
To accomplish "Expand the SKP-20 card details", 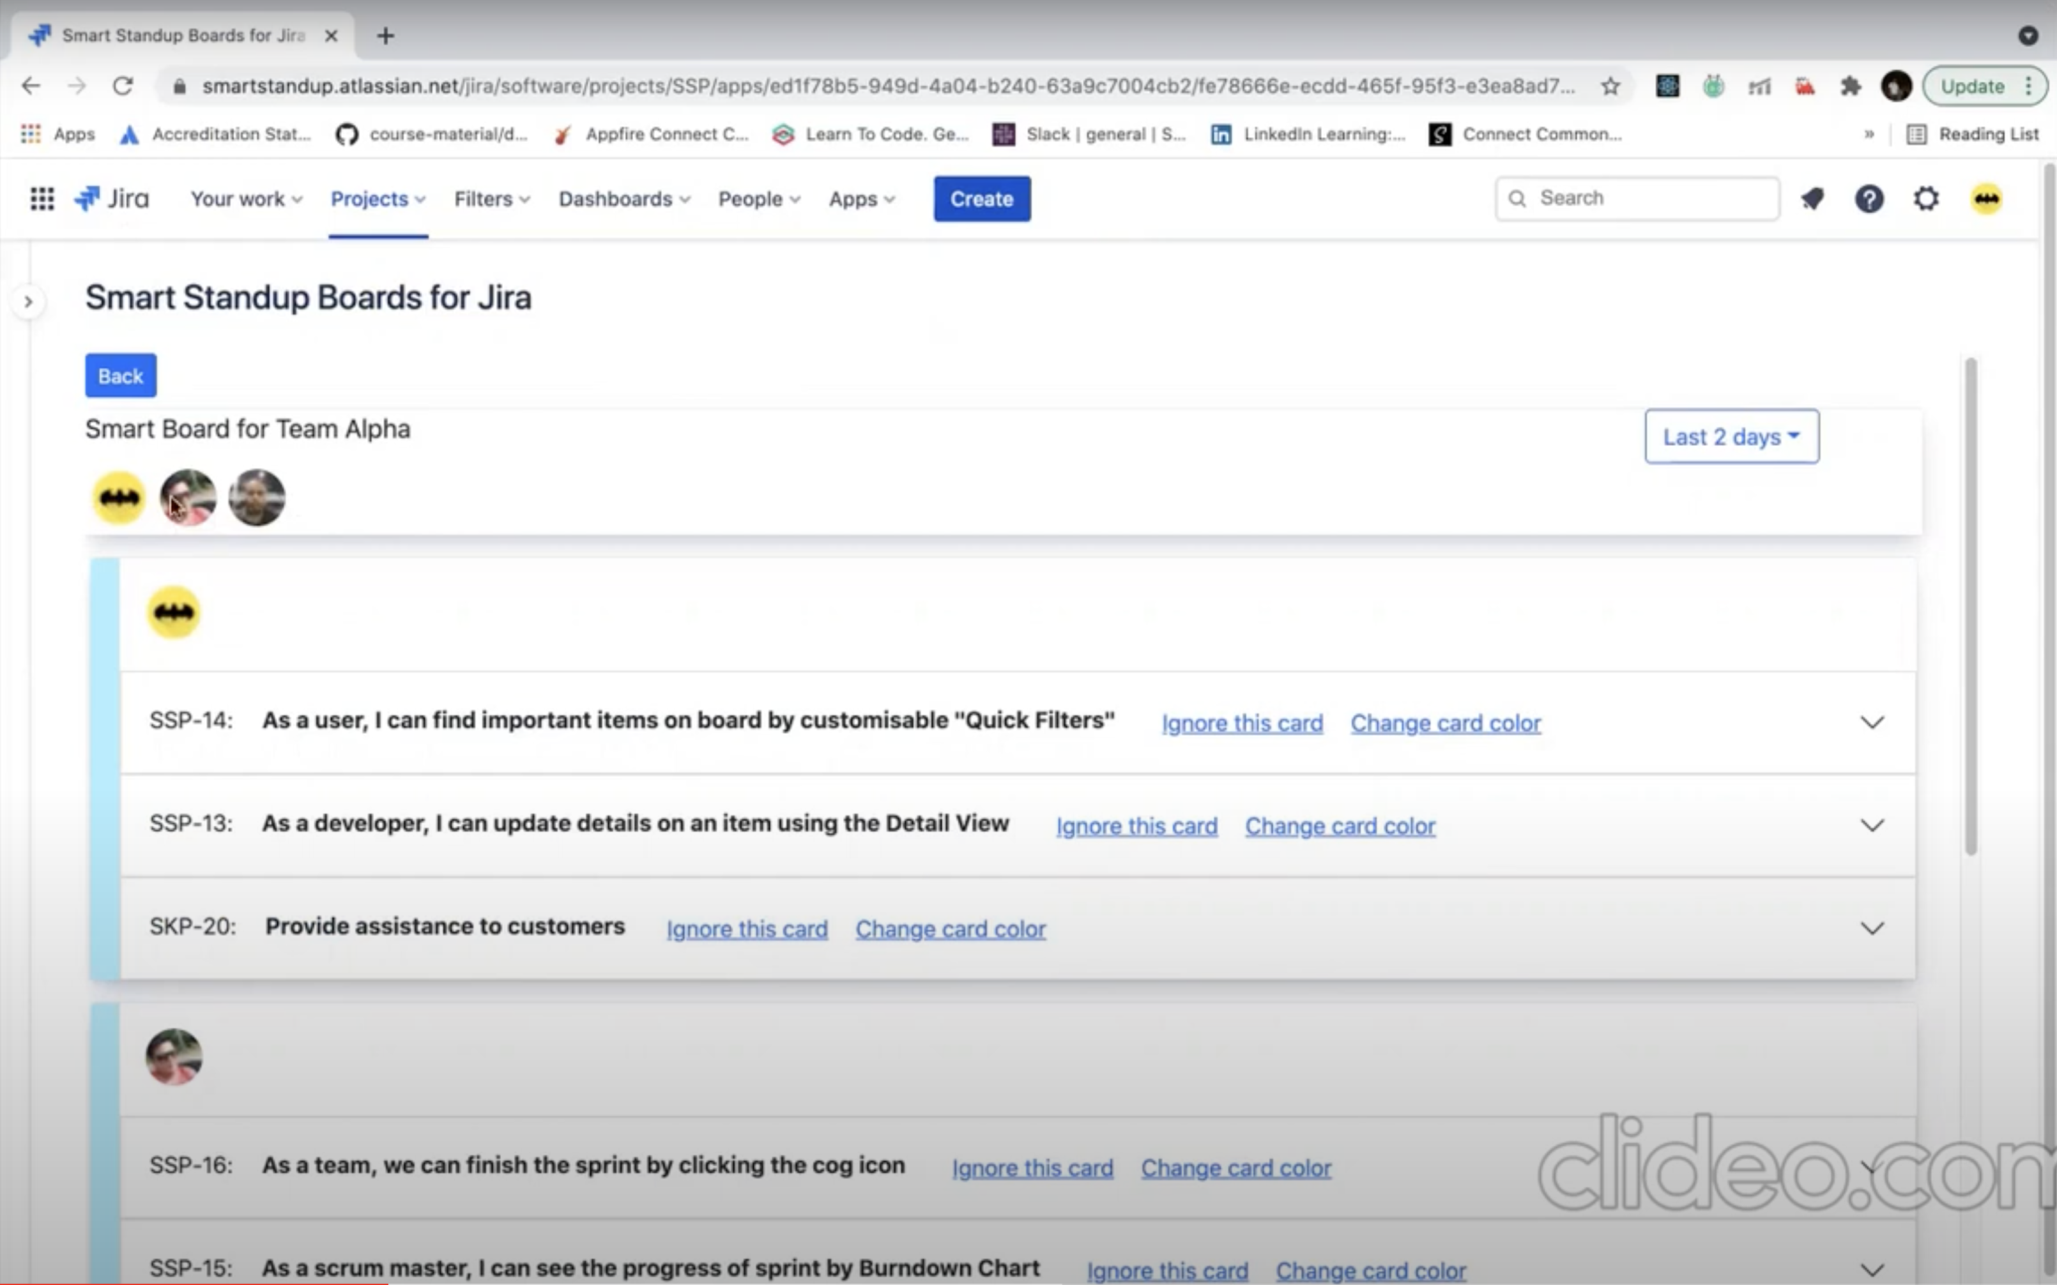I will [x=1872, y=928].
